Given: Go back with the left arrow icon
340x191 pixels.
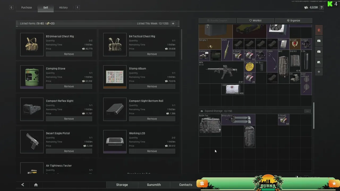Looking at the screenshot, I should coord(23,185).
